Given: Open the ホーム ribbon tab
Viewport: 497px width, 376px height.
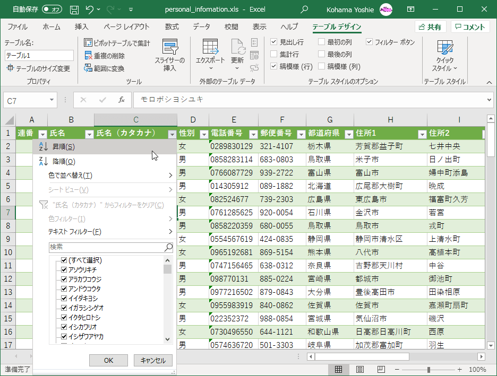Looking at the screenshot, I should point(52,27).
